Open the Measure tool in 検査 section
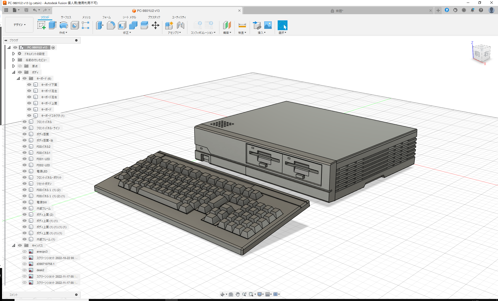The width and height of the screenshot is (498, 301). click(242, 25)
